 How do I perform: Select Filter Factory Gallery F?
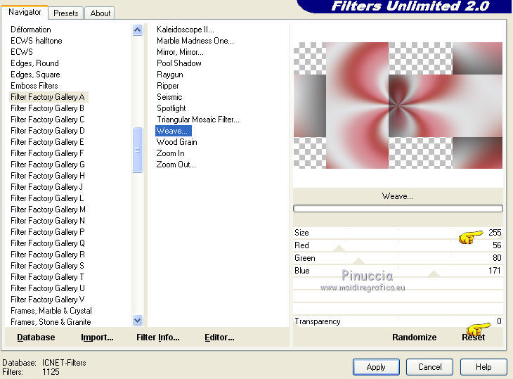tap(47, 153)
